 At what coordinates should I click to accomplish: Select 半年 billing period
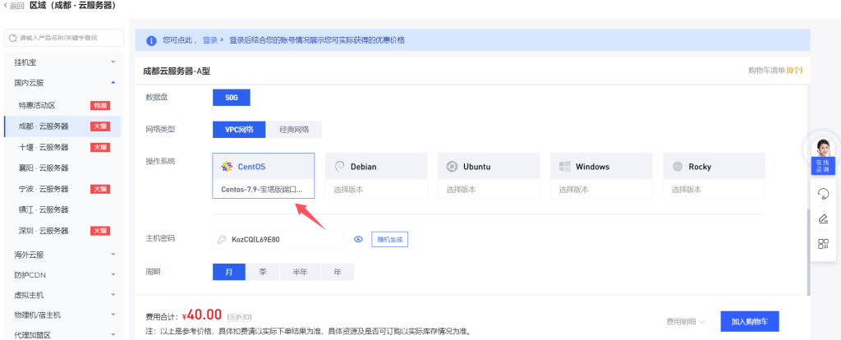[x=300, y=272]
